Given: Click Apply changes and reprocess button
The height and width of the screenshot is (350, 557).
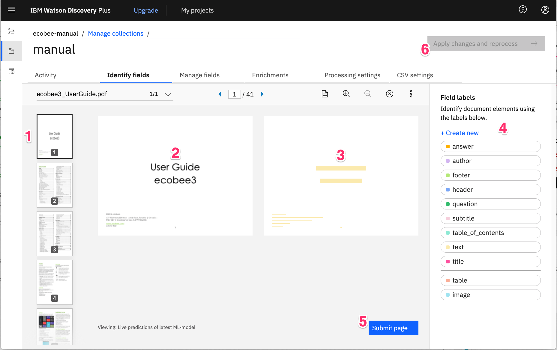Looking at the screenshot, I should pos(486,43).
